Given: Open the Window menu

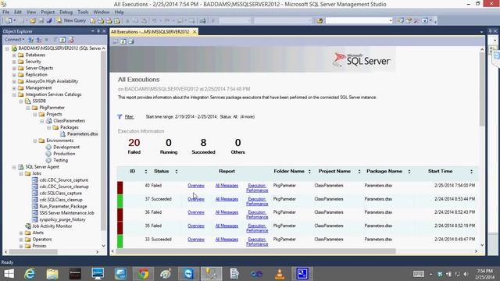Looking at the screenshot, I should pyautogui.click(x=102, y=12).
